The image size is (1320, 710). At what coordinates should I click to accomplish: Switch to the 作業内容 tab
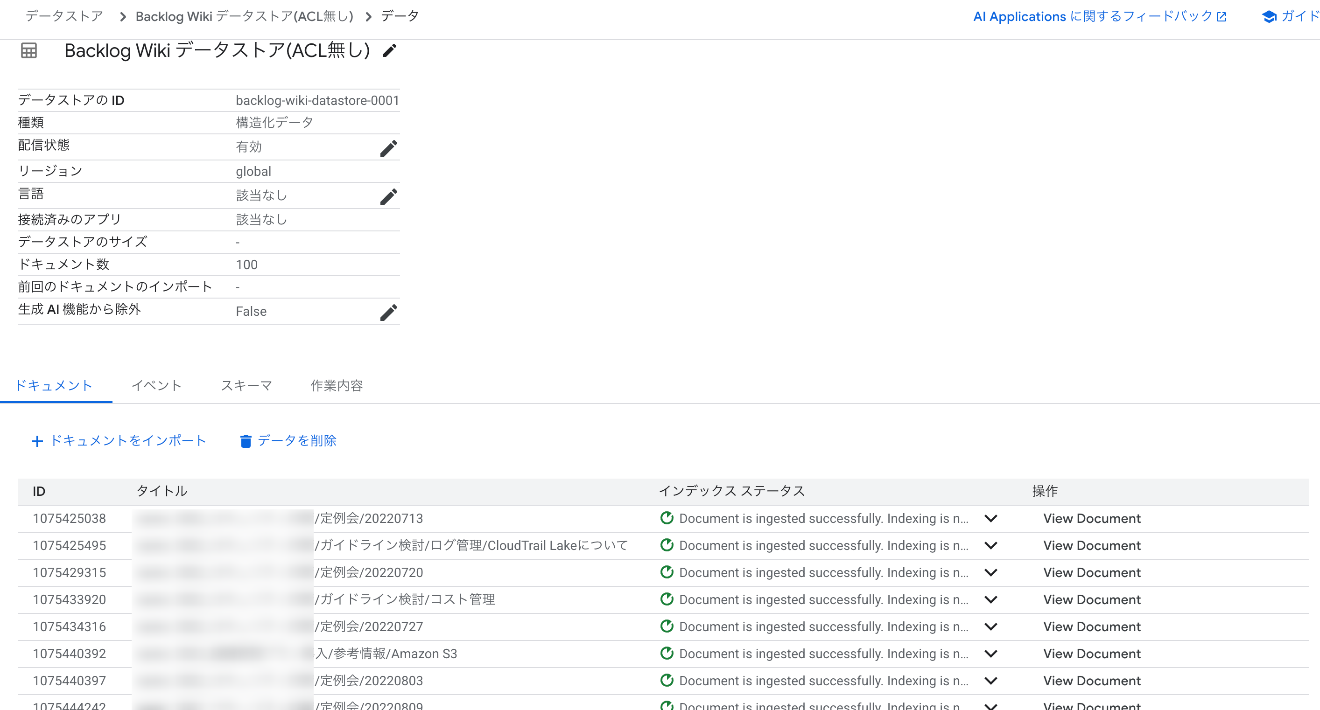[x=337, y=386]
